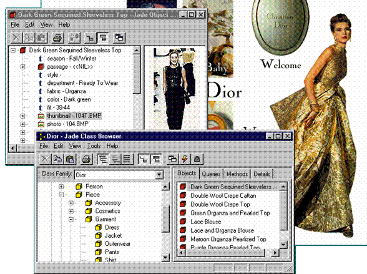Viewport: 367px width, 274px height.
Task: Click the cascading windows icon in Jade Object toolbar
Action: click(x=119, y=37)
